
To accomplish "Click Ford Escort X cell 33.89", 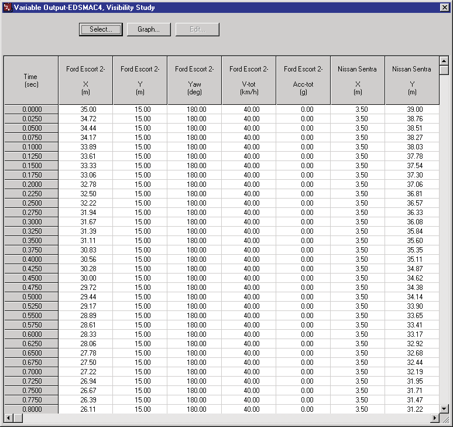I will click(85, 147).
